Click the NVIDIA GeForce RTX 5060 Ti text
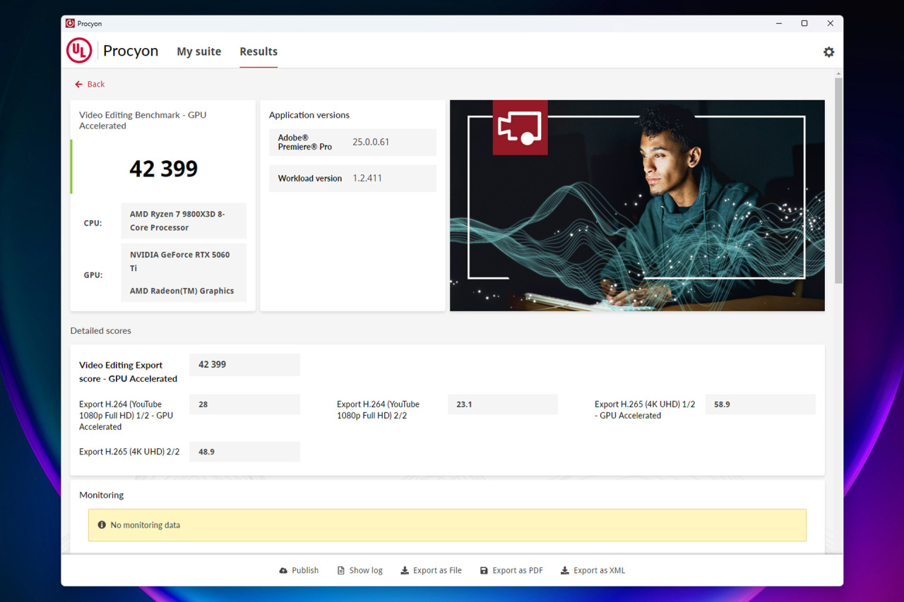The width and height of the screenshot is (904, 602). (179, 261)
